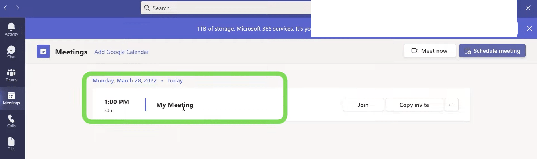Viewport: 537px width, 159px height.
Task: Go back with the left arrow
Action: tap(6, 8)
